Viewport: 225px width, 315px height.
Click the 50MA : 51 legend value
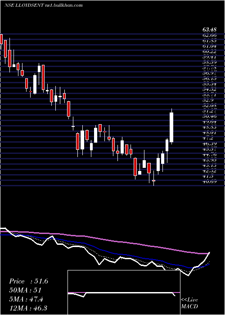25,290
